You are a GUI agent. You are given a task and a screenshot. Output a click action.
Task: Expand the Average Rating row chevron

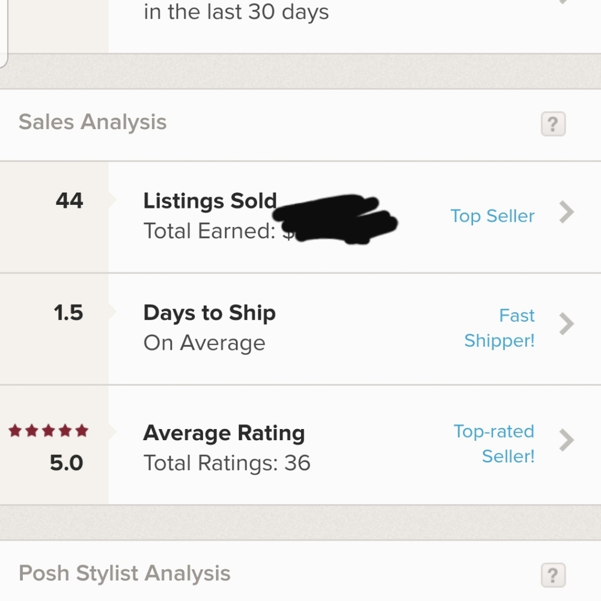[567, 440]
